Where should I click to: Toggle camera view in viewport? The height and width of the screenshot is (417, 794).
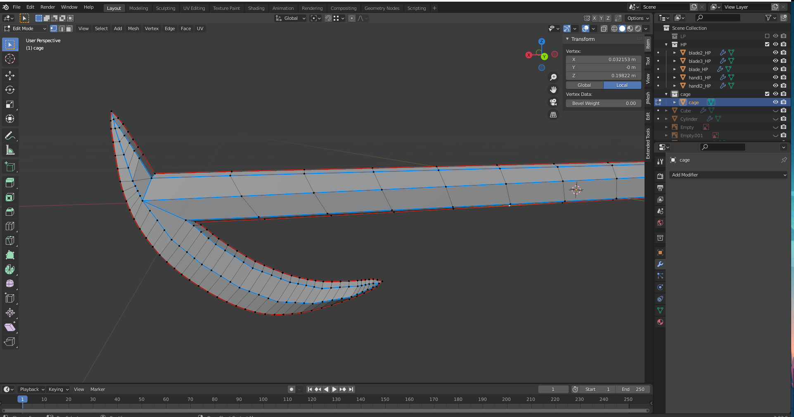click(553, 102)
